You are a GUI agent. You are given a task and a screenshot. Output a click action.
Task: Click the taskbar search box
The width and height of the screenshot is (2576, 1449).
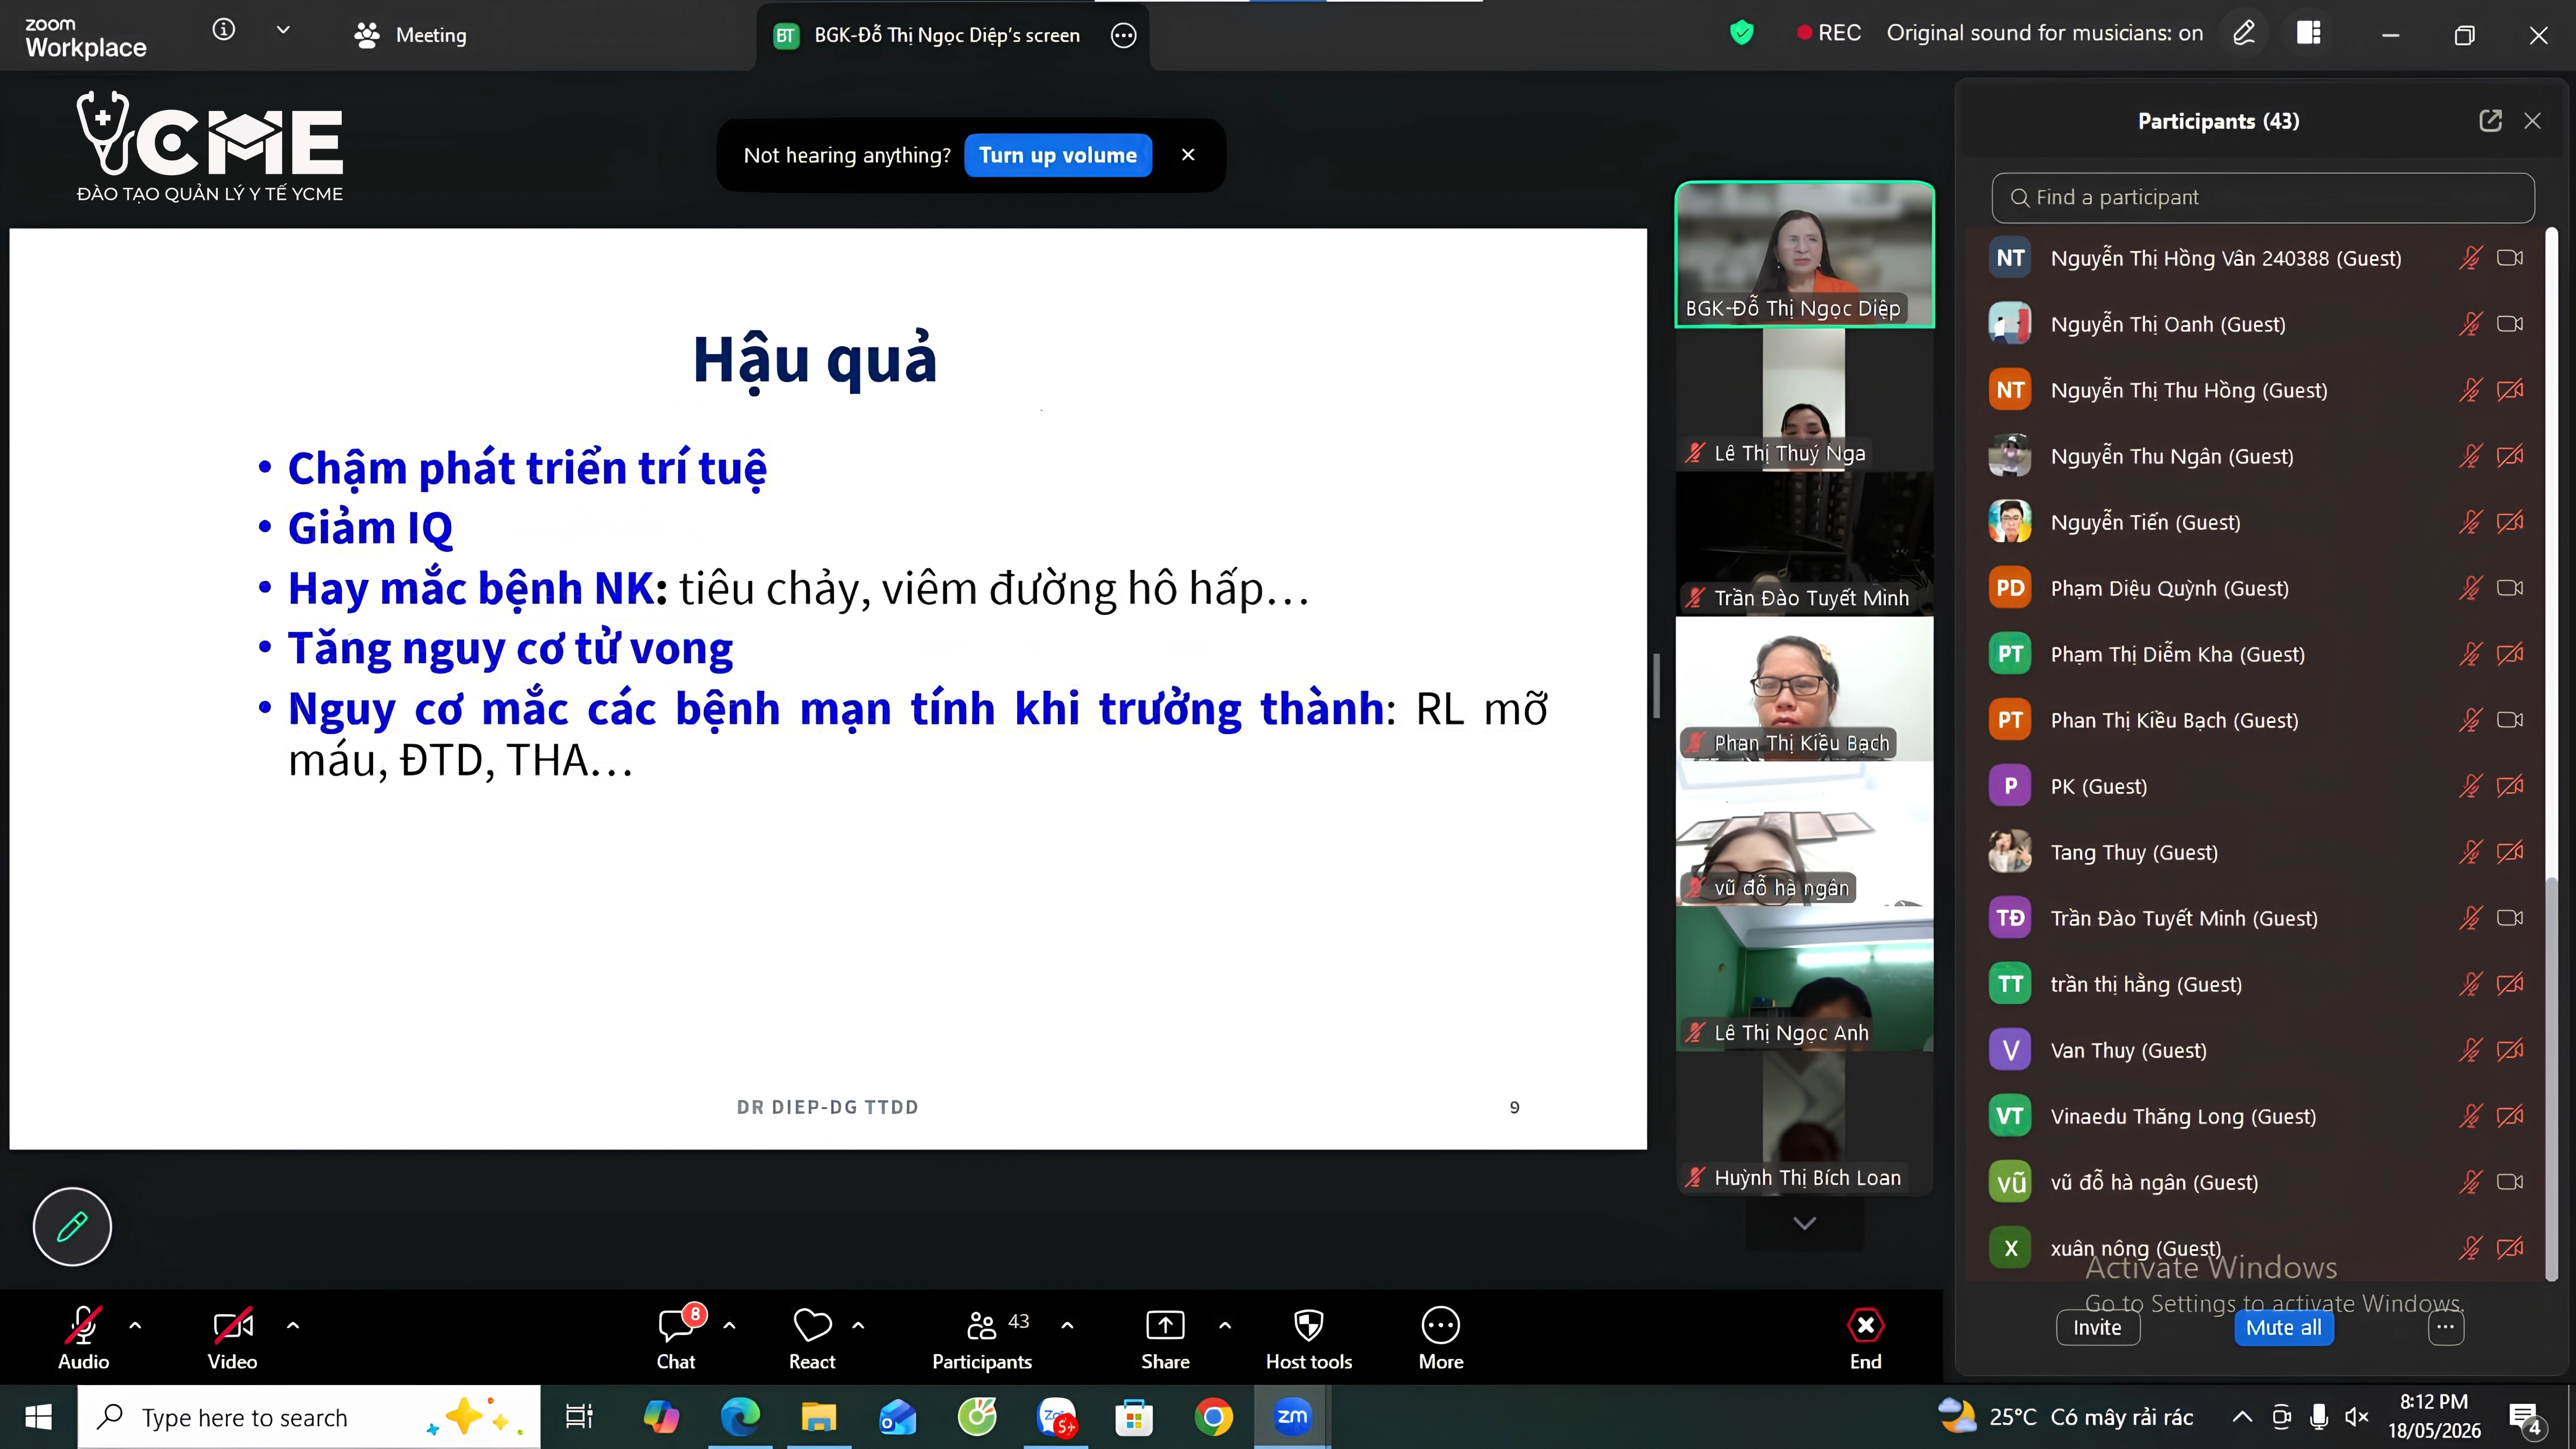click(309, 1417)
